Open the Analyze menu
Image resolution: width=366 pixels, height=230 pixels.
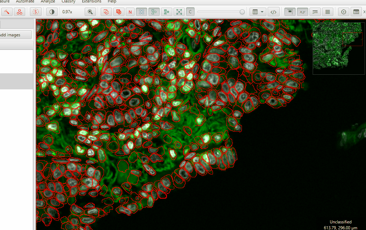48,1
